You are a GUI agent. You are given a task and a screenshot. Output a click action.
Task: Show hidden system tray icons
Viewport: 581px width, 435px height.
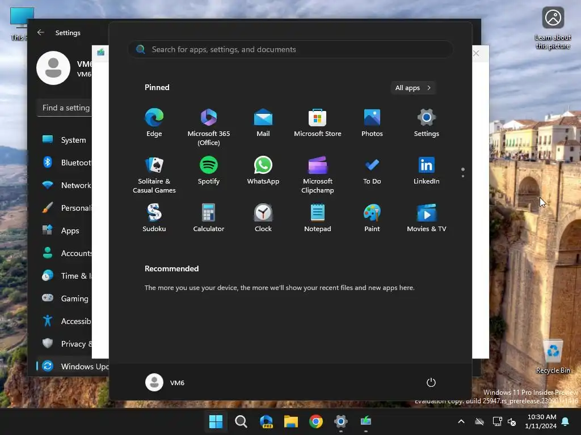pos(461,421)
